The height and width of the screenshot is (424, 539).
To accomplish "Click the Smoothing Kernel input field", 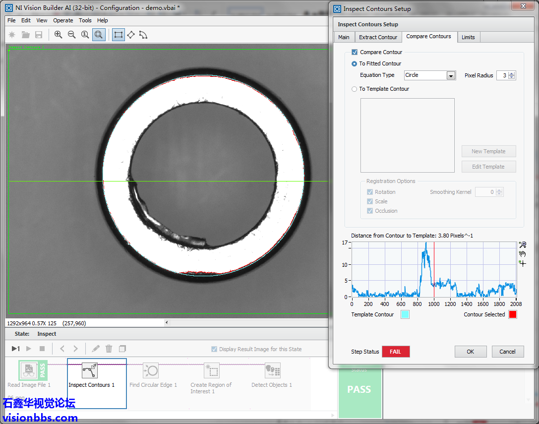I will click(486, 192).
